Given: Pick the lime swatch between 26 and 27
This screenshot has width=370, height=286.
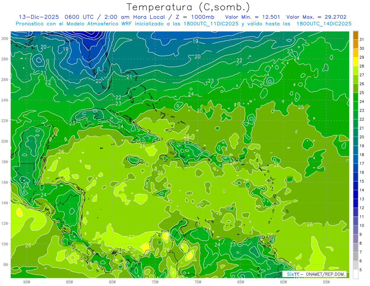Looking at the screenshot, I should tap(356, 79).
